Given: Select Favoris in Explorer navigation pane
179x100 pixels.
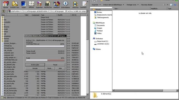Looking at the screenshot, I should (98, 10).
